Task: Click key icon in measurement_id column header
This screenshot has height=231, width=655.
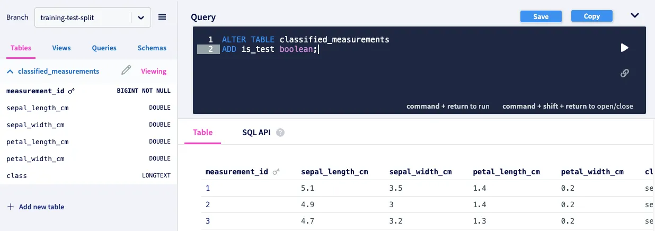Action: click(x=276, y=172)
